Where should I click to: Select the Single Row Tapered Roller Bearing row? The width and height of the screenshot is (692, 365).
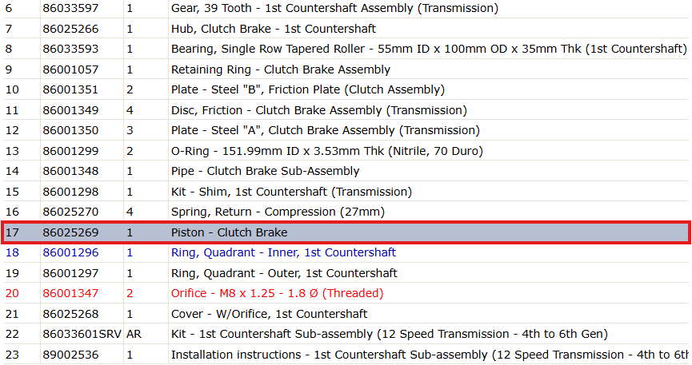(x=346, y=49)
